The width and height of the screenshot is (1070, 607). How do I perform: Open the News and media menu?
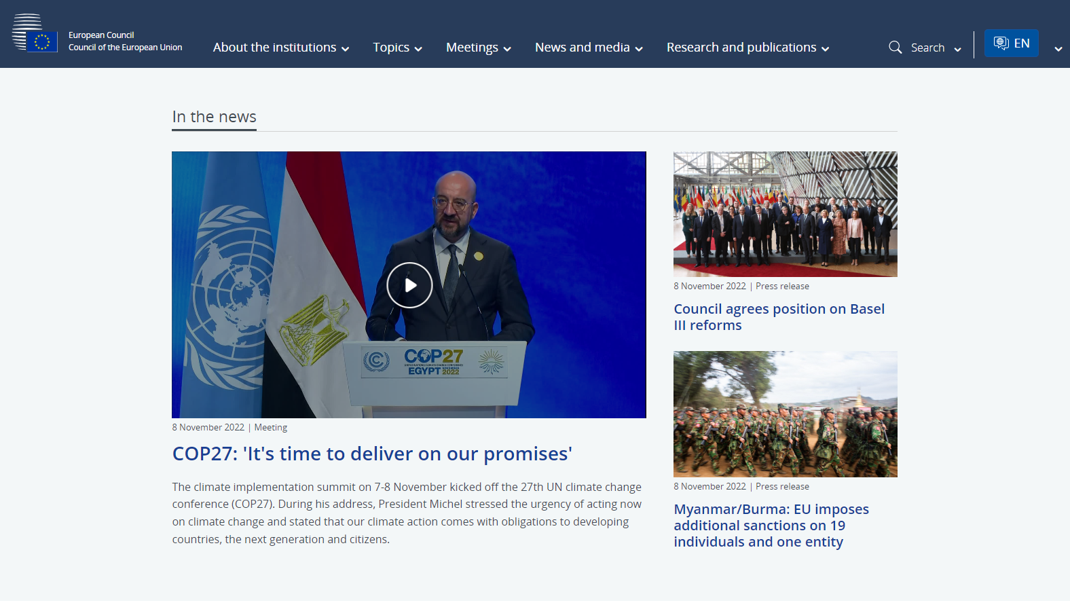click(x=589, y=48)
